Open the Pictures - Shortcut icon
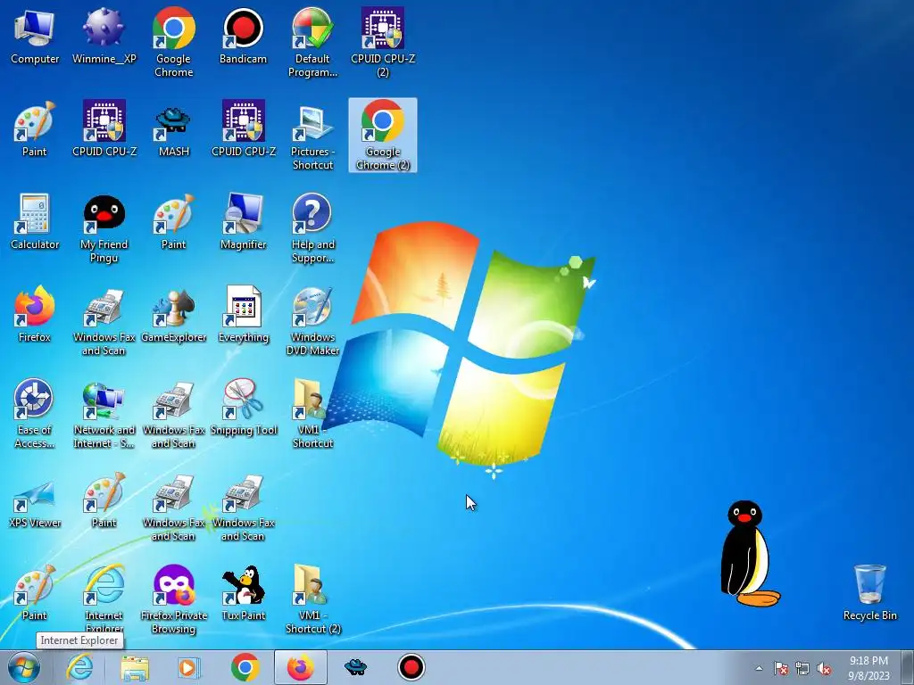 (x=312, y=136)
